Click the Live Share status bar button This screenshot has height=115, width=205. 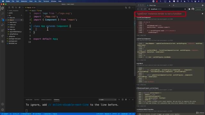pyautogui.click(x=37, y=114)
